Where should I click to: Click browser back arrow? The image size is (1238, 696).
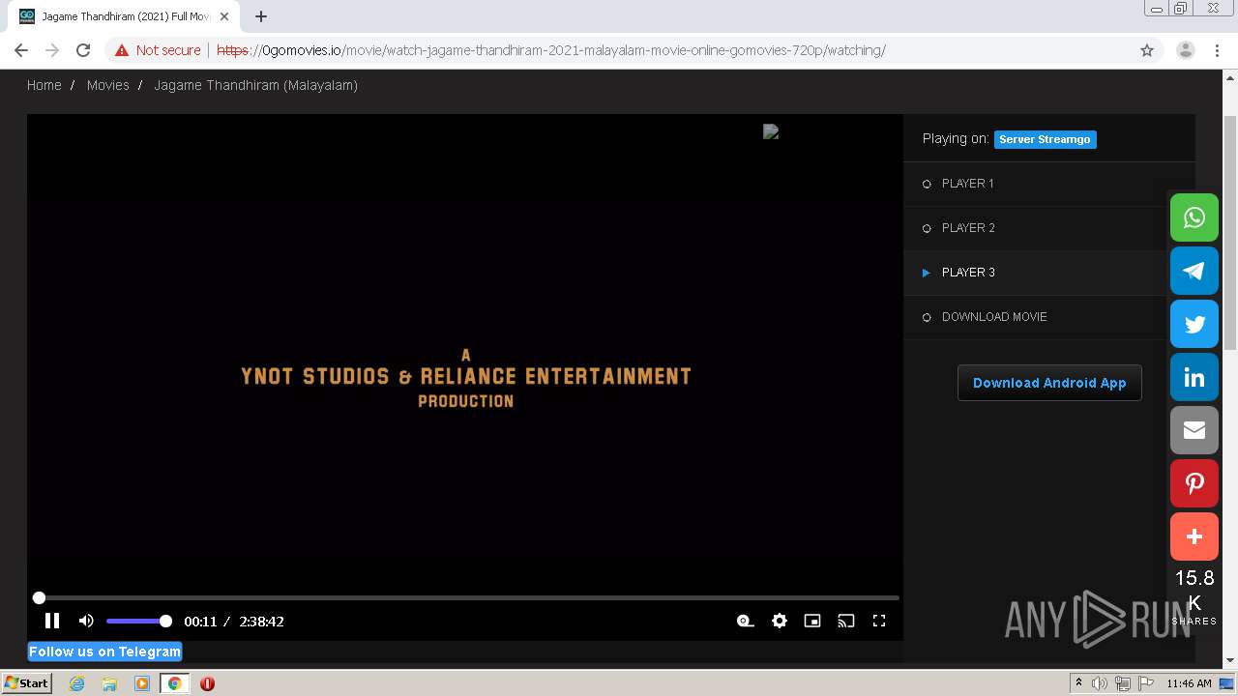point(21,50)
